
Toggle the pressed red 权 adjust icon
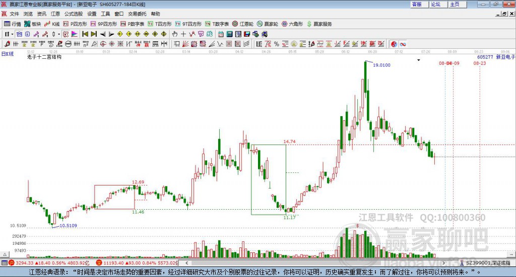(x=66, y=34)
